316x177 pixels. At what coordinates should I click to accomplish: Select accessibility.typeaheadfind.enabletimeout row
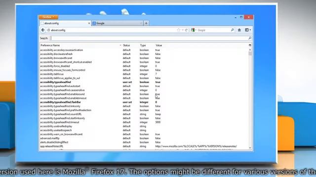pyautogui.click(x=144, y=98)
